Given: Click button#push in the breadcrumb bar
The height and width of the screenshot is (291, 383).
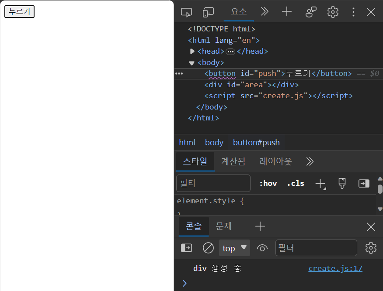Looking at the screenshot, I should [x=256, y=142].
